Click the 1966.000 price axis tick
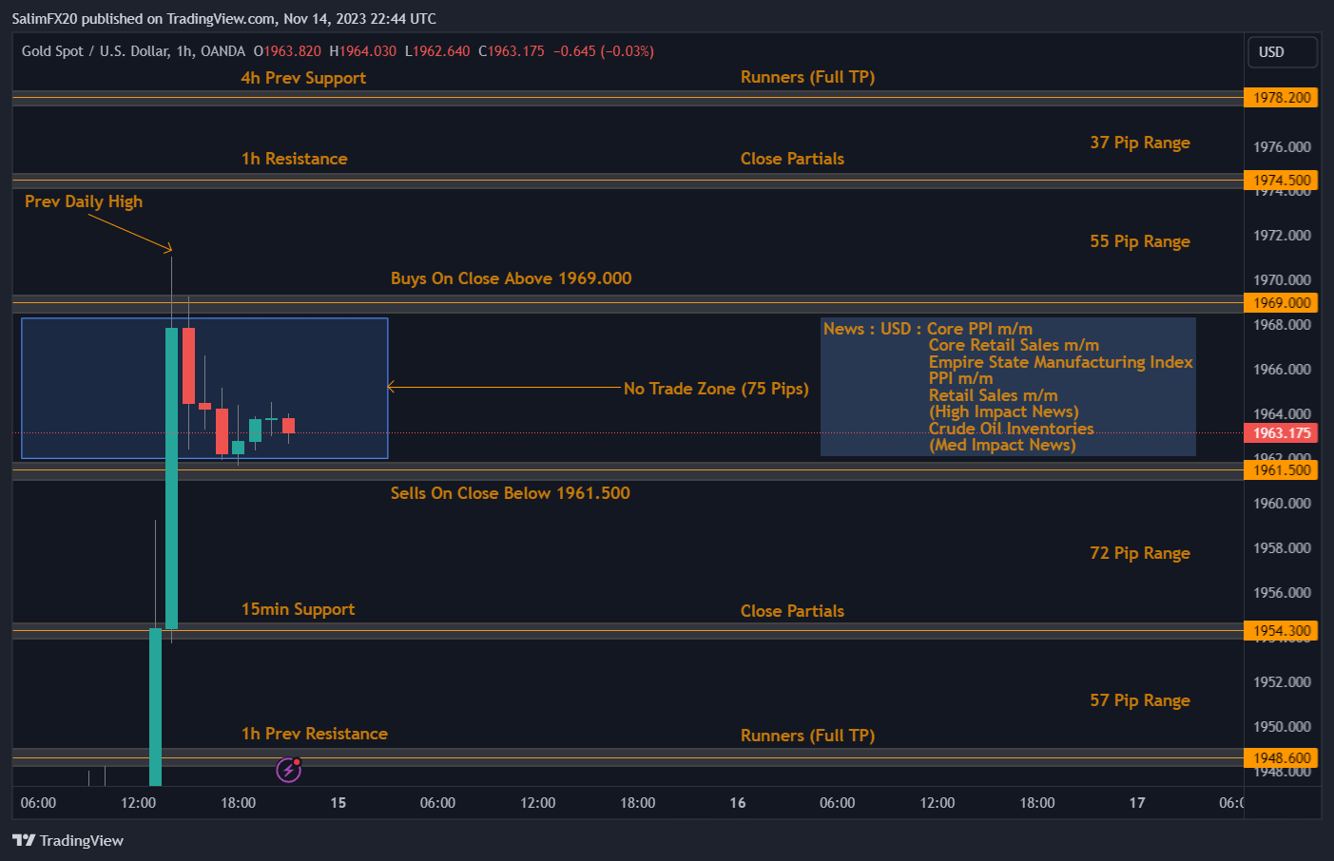1334x861 pixels. tap(1282, 370)
